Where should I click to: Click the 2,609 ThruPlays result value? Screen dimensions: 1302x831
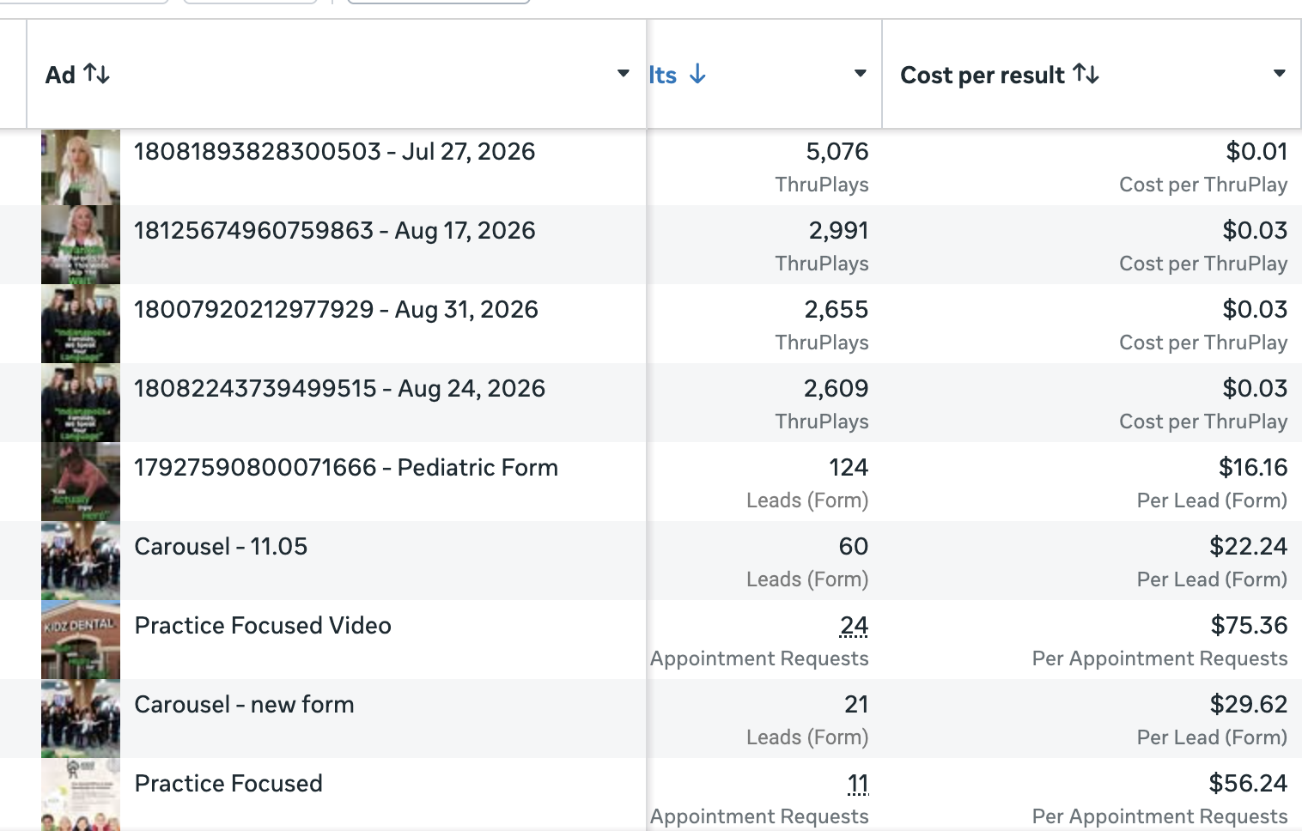point(837,389)
